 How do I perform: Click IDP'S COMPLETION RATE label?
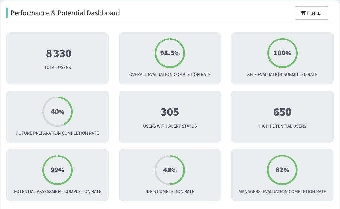[x=170, y=191]
